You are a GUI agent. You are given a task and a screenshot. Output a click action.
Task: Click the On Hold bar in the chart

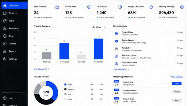pyautogui.click(x=82, y=57)
